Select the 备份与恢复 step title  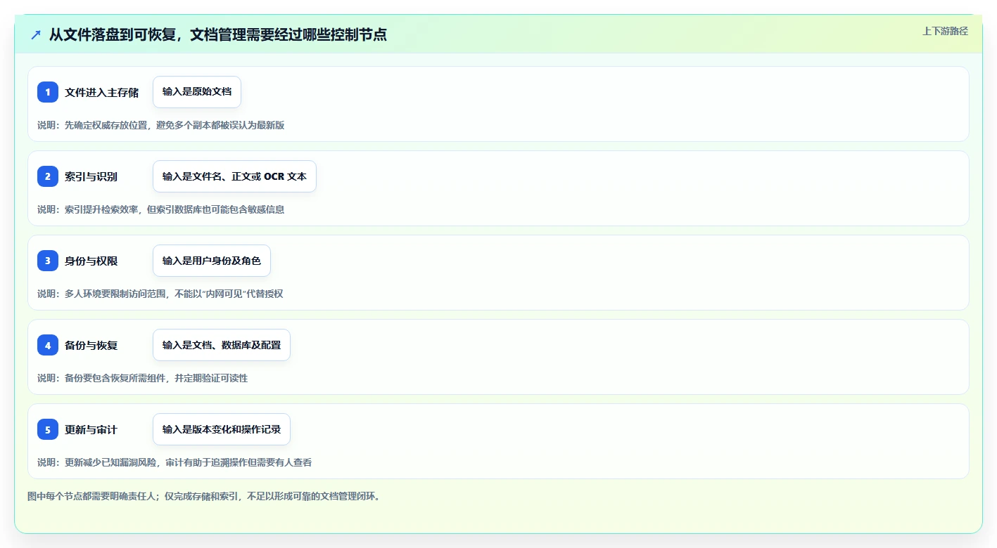(91, 346)
